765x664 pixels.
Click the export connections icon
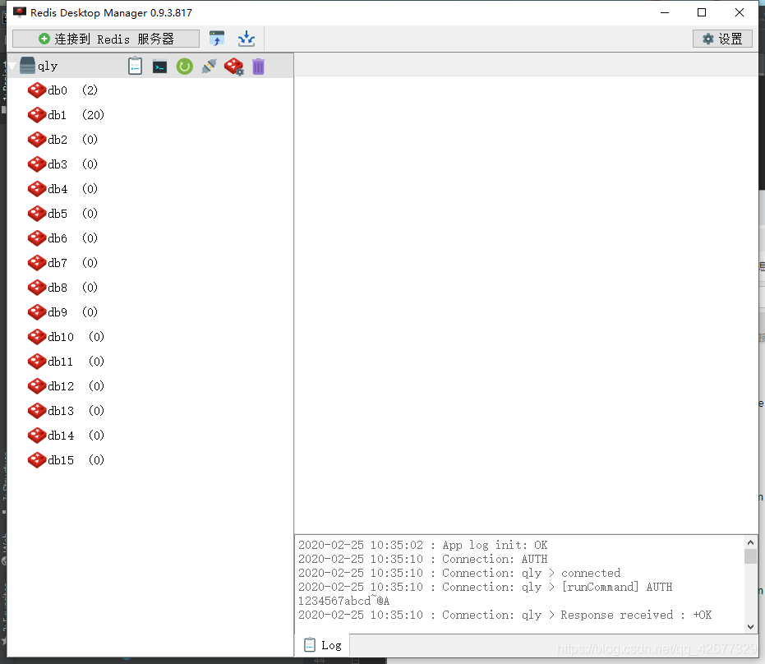[x=247, y=39]
